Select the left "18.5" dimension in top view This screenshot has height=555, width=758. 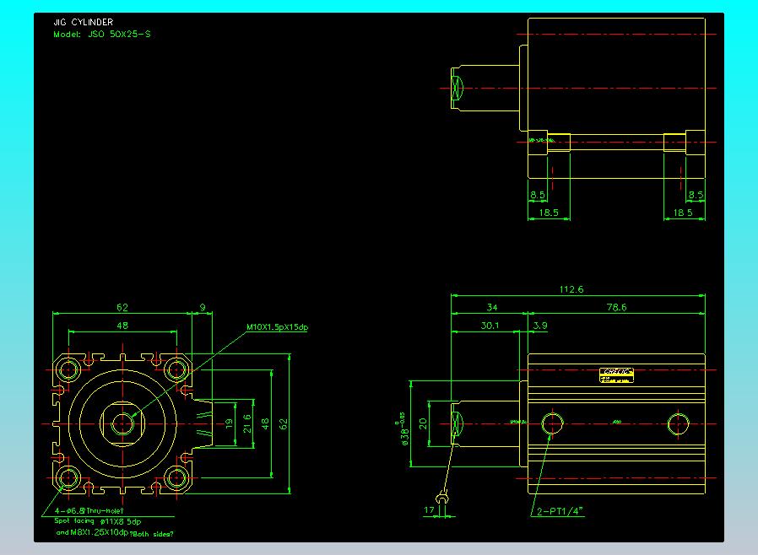549,213
